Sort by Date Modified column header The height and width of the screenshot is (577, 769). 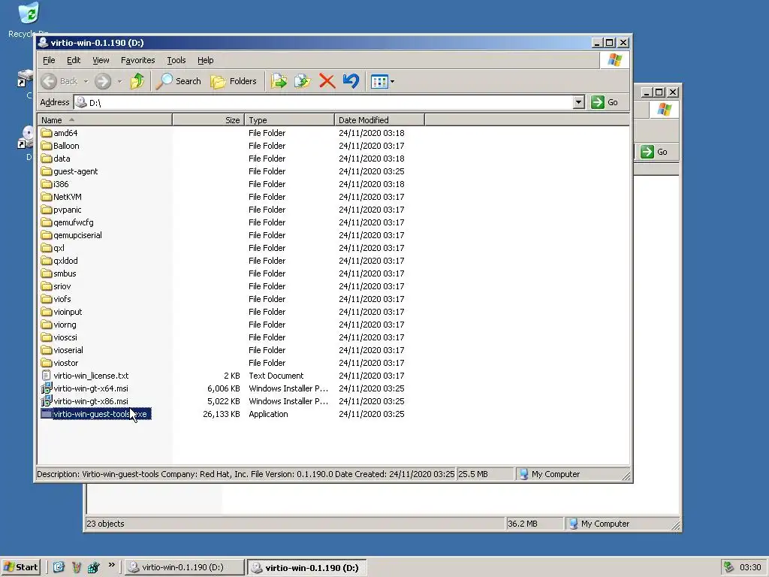click(x=379, y=119)
